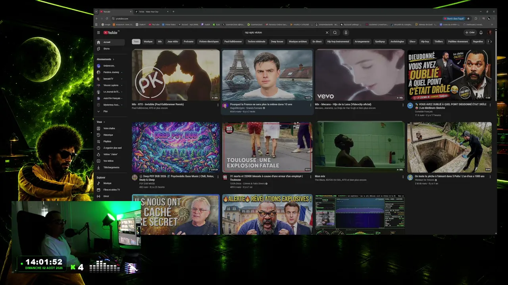Screen dimensions: 508x285
Task: Select the En direct filter chip
Action: [317, 42]
